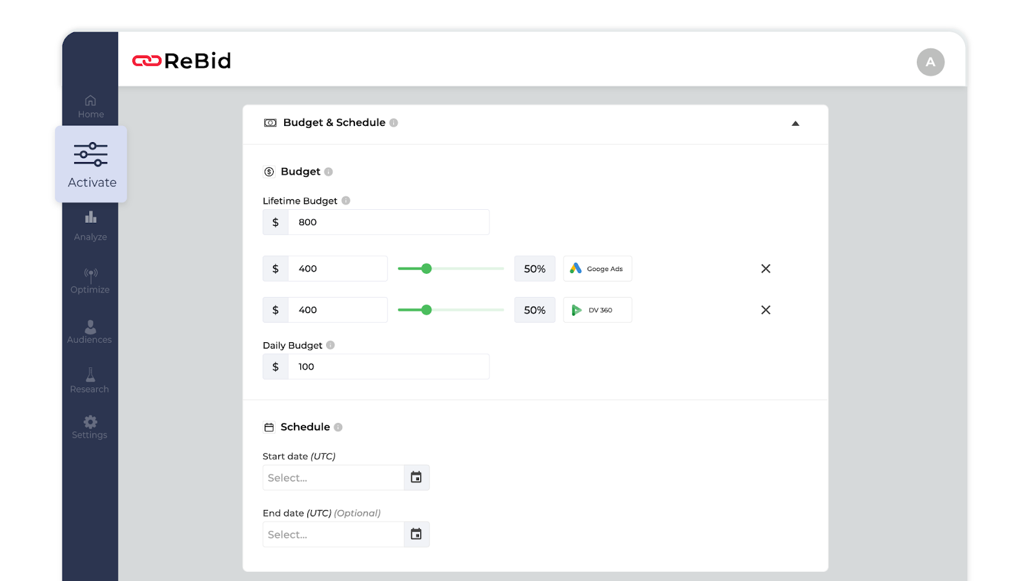Image resolution: width=1033 pixels, height=581 pixels.
Task: Click the Google Ads channel button
Action: tap(597, 269)
